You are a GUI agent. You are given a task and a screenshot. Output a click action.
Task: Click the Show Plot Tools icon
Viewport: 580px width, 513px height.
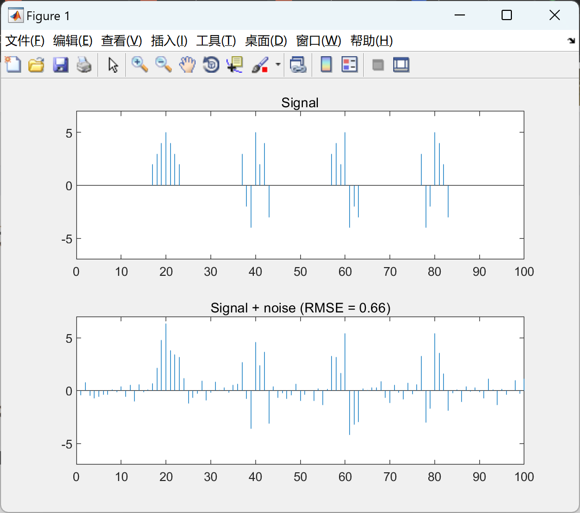(401, 64)
